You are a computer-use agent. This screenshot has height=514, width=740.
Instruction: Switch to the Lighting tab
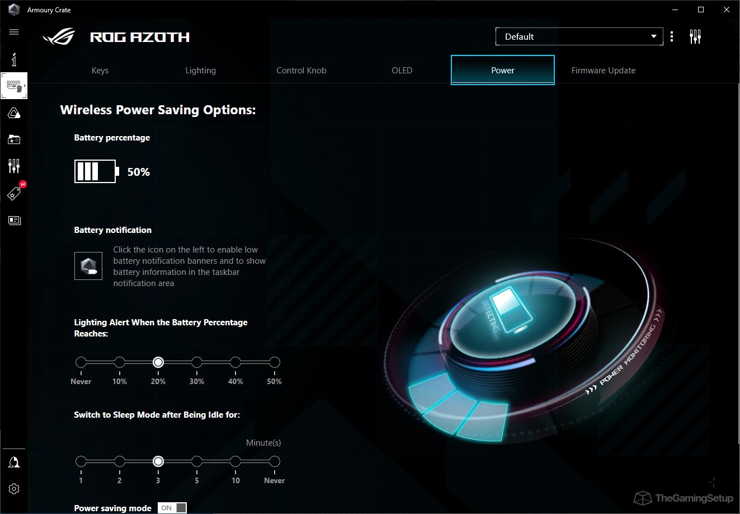coord(200,70)
